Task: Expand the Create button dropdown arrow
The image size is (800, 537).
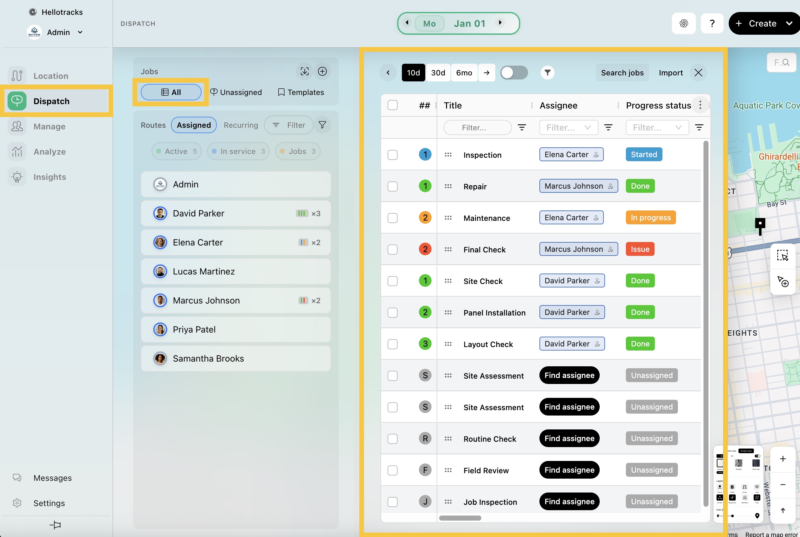Action: [x=789, y=23]
